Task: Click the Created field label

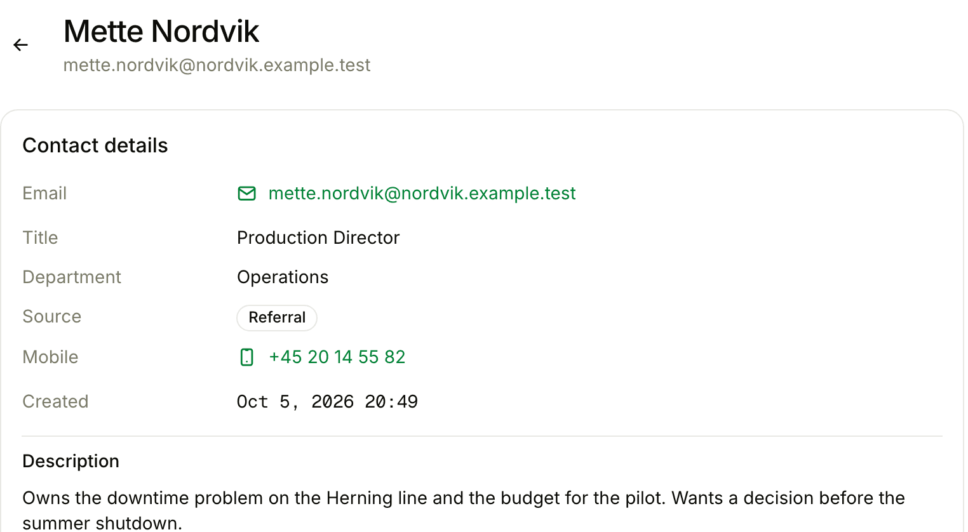Action: click(x=55, y=402)
